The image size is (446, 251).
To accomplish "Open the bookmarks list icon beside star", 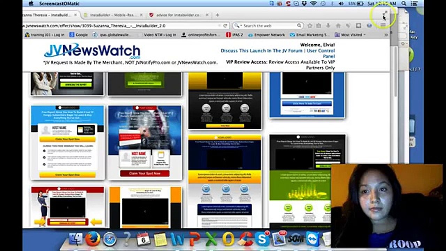I will (318, 26).
